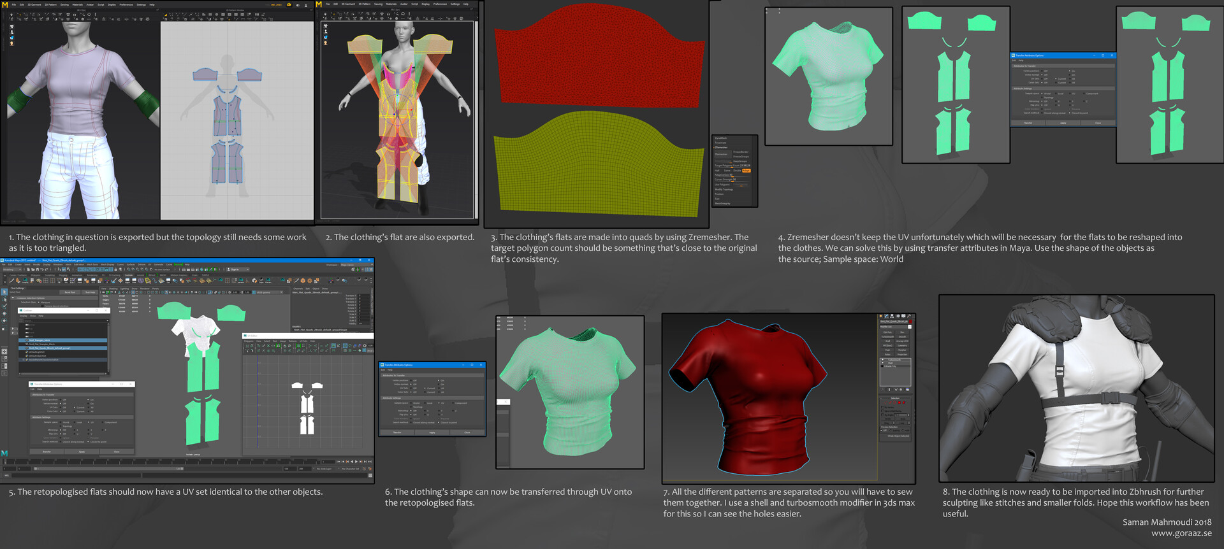Click single-pane layout icon in Maya sidebar
The height and width of the screenshot is (549, 1224).
point(4,352)
